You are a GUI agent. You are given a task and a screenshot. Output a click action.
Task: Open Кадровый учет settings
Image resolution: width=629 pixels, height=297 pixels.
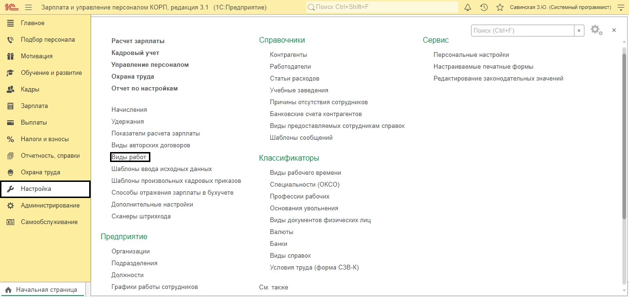(x=135, y=53)
